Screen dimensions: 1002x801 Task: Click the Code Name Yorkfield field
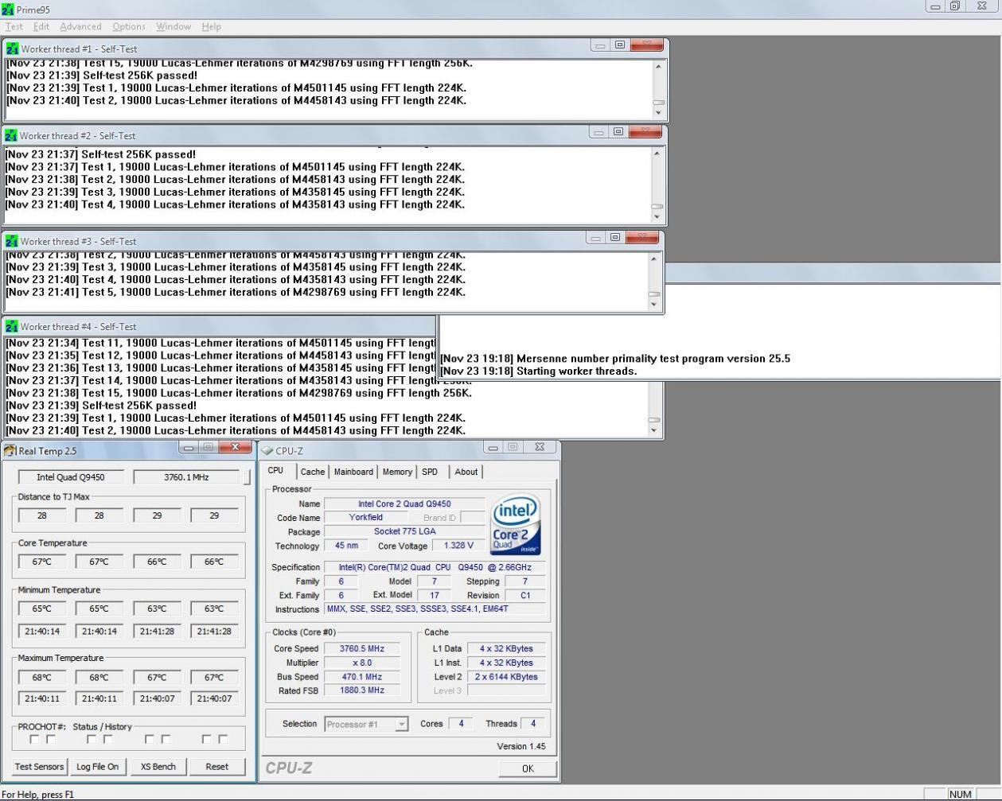[x=365, y=517]
